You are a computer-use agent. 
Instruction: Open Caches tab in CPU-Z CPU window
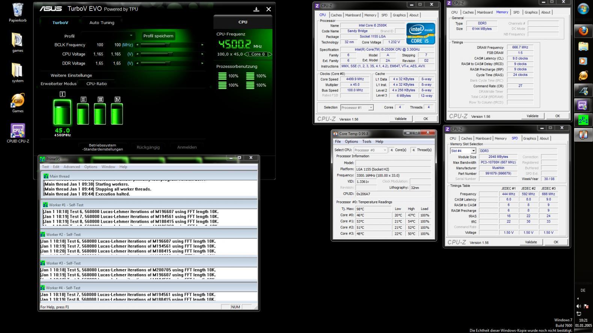pyautogui.click(x=336, y=15)
